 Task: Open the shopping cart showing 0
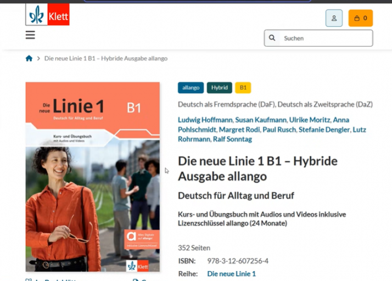(361, 18)
